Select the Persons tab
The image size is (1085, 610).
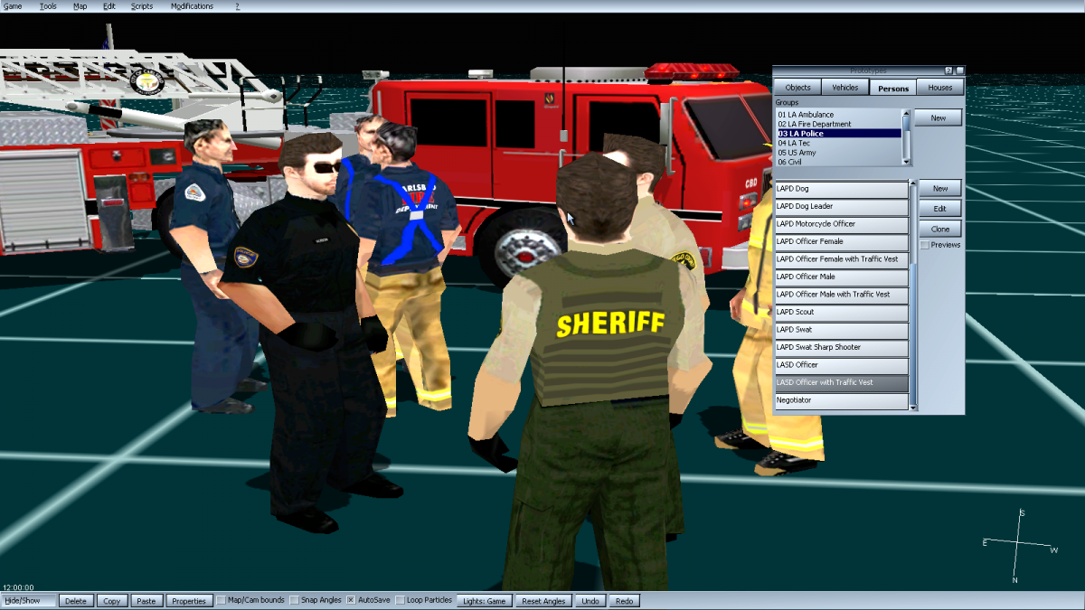893,88
